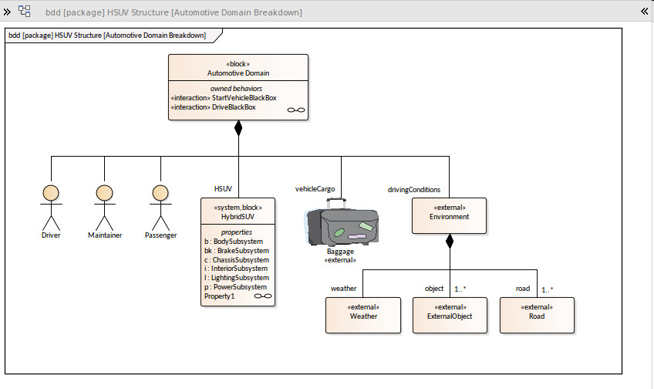Image resolution: width=654 pixels, height=389 pixels.
Task: Select the Weather external block
Action: 363,315
